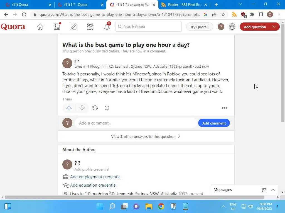Expand the Messages panel chevron

click(273, 190)
